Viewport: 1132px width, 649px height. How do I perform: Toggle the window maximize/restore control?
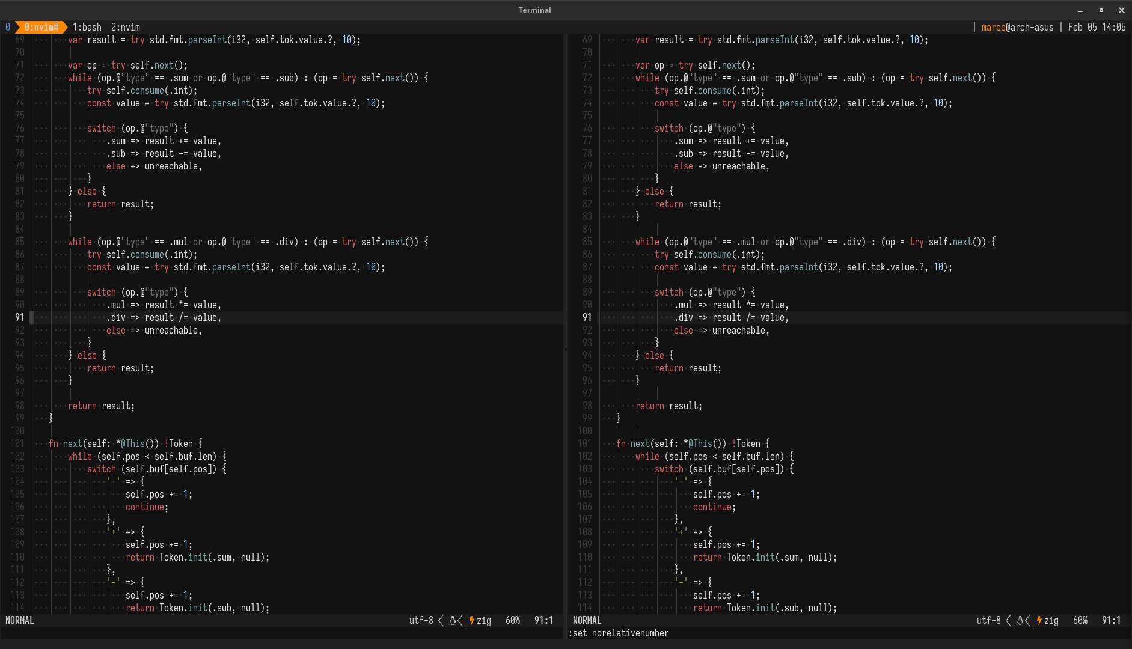point(1102,10)
